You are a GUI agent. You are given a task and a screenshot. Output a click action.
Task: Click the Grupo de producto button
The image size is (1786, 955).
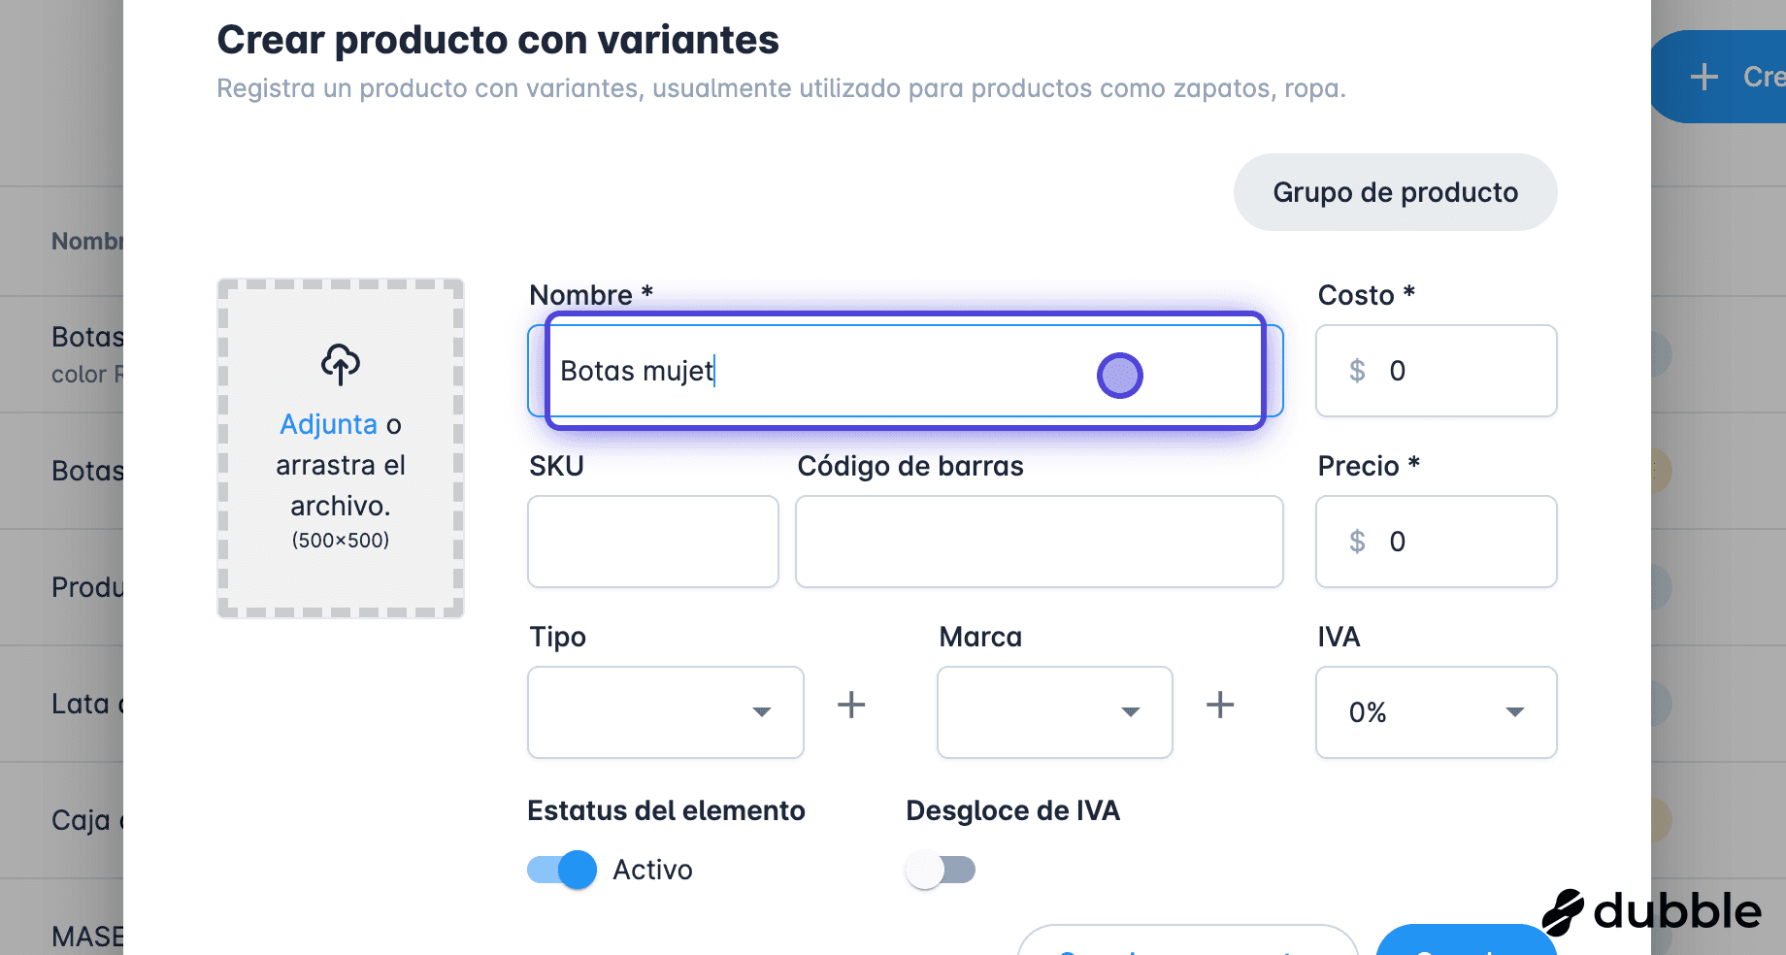[1396, 192]
